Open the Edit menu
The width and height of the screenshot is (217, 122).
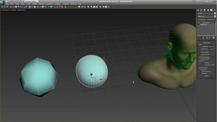pyautogui.click(x=7, y=4)
